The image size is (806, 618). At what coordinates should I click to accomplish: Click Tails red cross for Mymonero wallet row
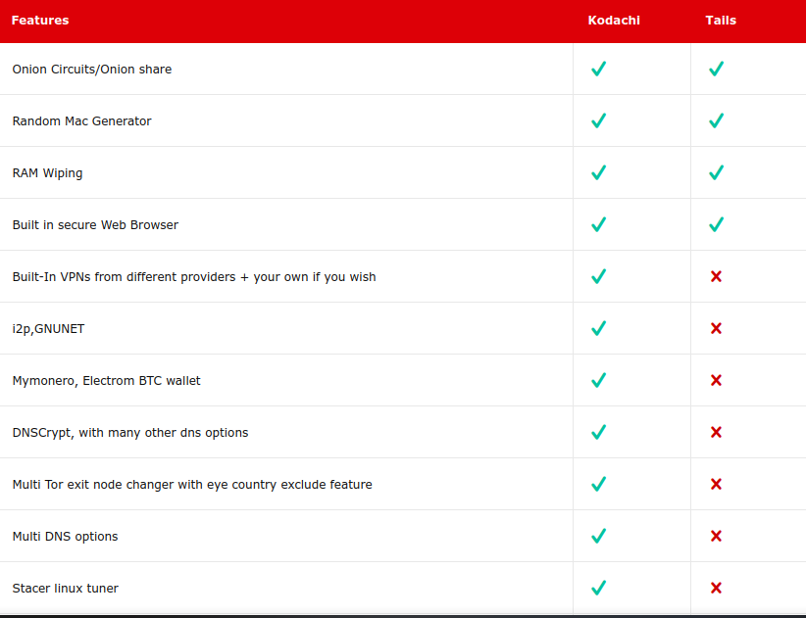tap(716, 380)
